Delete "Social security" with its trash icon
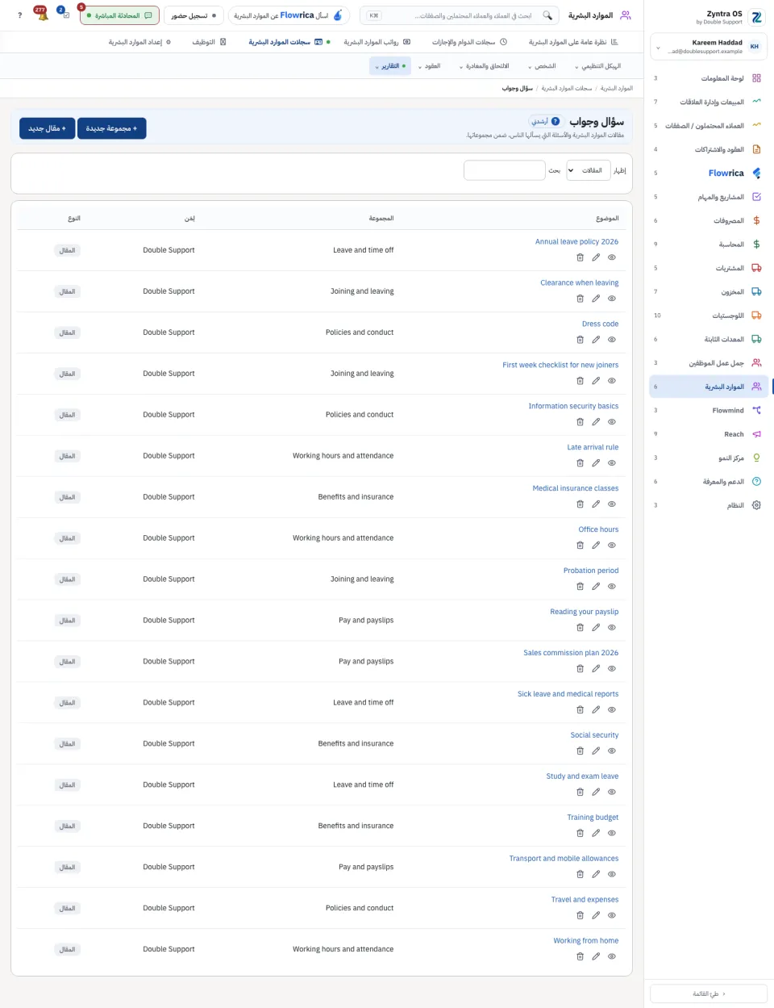The image size is (774, 1008). (x=580, y=751)
